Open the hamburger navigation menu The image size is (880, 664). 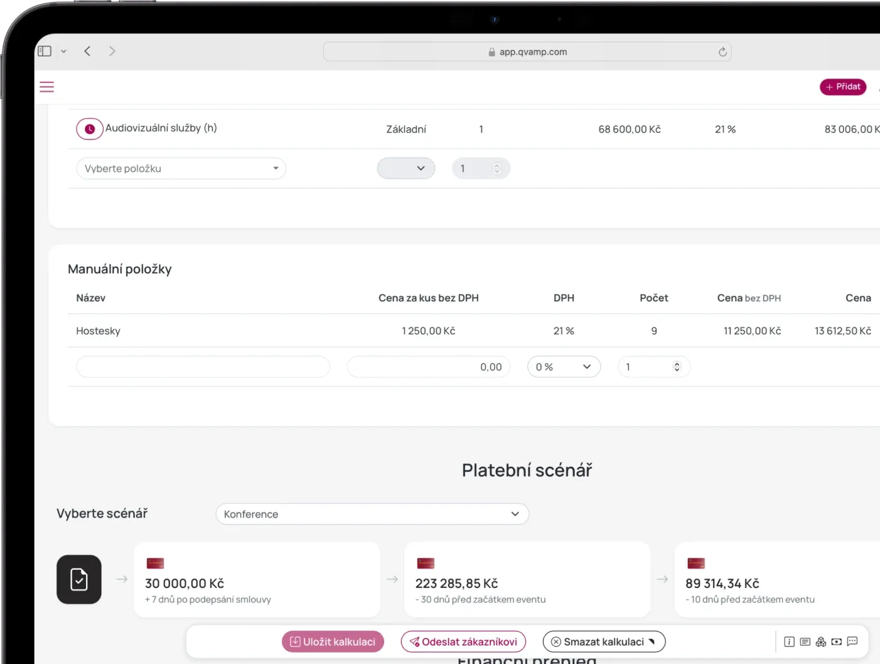point(47,87)
